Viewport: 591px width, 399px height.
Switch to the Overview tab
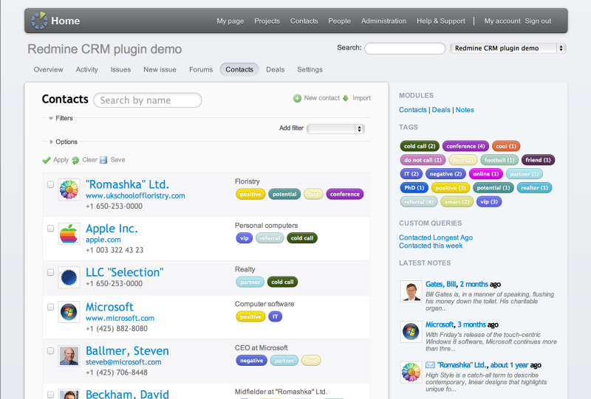(x=48, y=69)
